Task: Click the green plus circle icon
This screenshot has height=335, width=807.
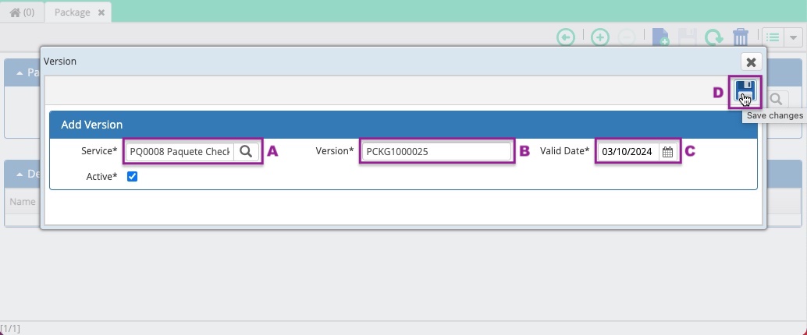Action: tap(600, 37)
